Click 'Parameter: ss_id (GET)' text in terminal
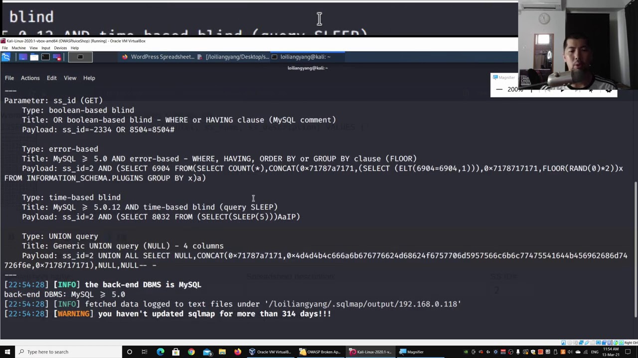Screen dimensions: 638x358 pos(53,100)
